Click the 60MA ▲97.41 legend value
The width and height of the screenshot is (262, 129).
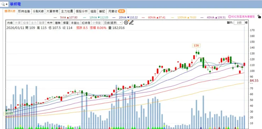[x=157, y=17]
